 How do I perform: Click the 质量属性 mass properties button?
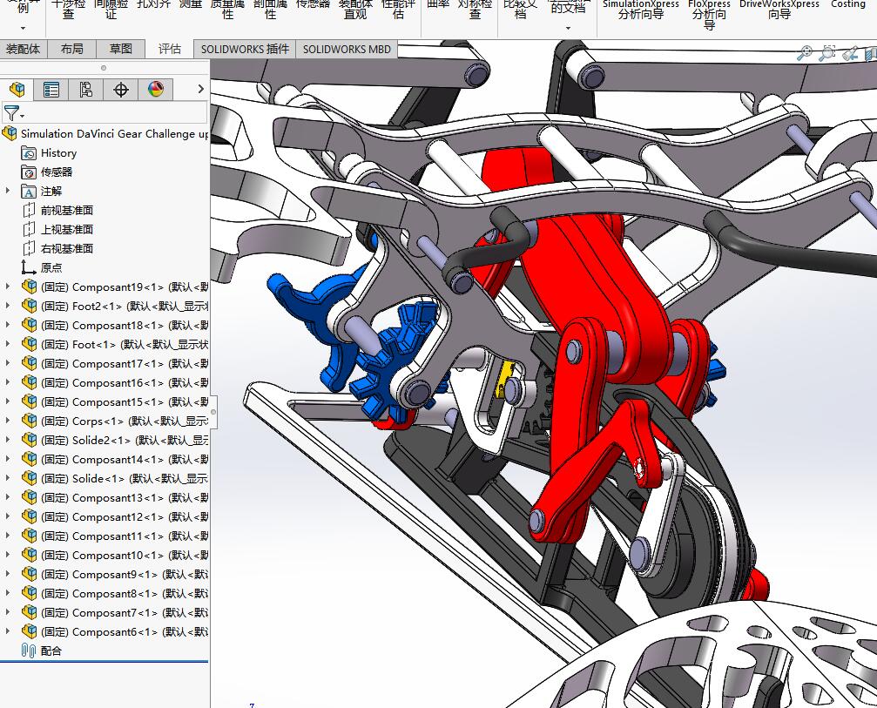click(x=227, y=9)
